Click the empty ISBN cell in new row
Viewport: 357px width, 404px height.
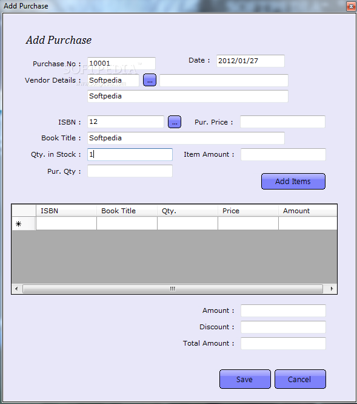pyautogui.click(x=66, y=224)
